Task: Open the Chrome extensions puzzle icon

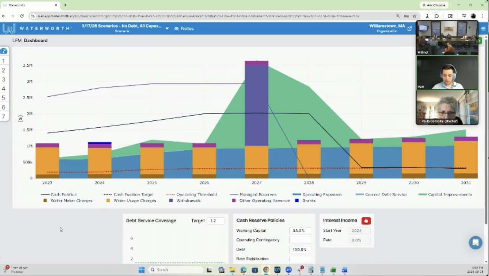Action: coord(436,16)
